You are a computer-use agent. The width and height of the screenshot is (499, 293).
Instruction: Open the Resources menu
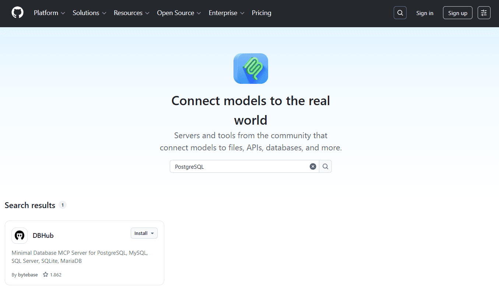pos(131,13)
